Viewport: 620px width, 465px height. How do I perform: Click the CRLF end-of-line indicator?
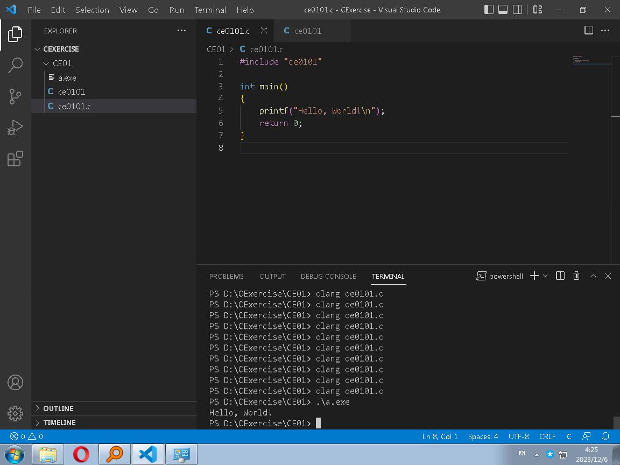(x=547, y=436)
